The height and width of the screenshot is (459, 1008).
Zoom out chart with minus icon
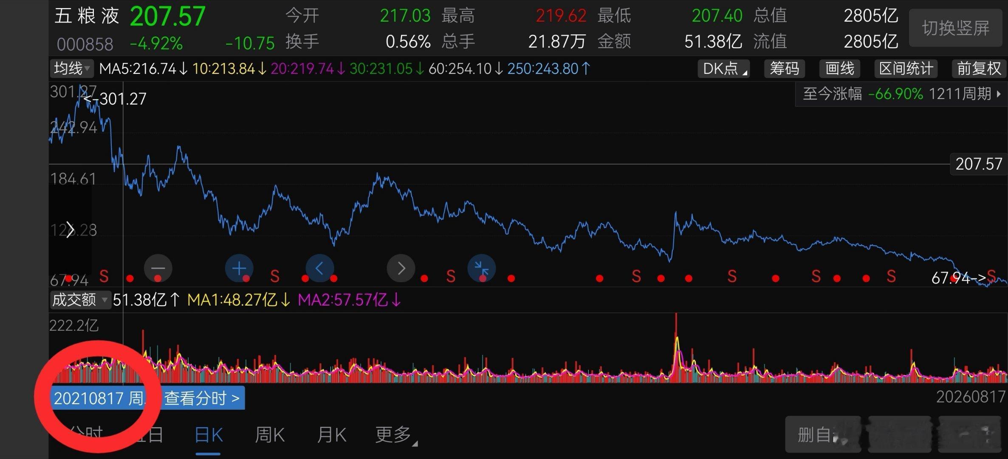(x=158, y=268)
